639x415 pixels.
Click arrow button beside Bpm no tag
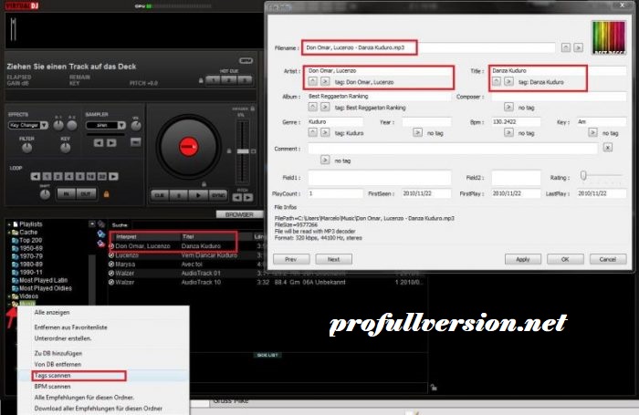pyautogui.click(x=508, y=132)
